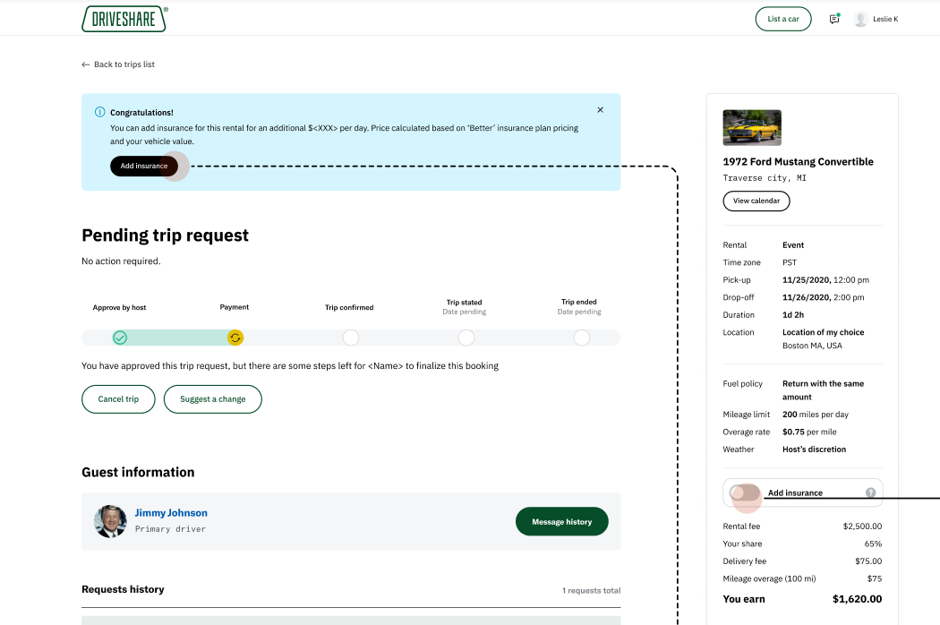The height and width of the screenshot is (625, 940).
Task: Open Message history
Action: click(x=561, y=522)
